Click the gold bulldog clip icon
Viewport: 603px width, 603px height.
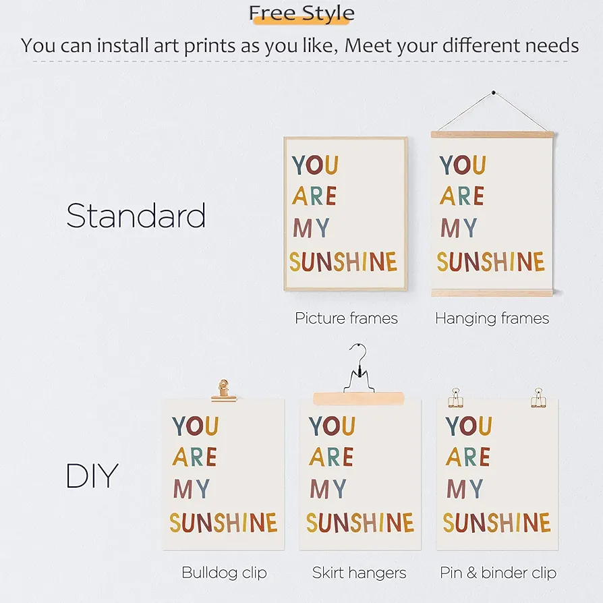pyautogui.click(x=223, y=391)
